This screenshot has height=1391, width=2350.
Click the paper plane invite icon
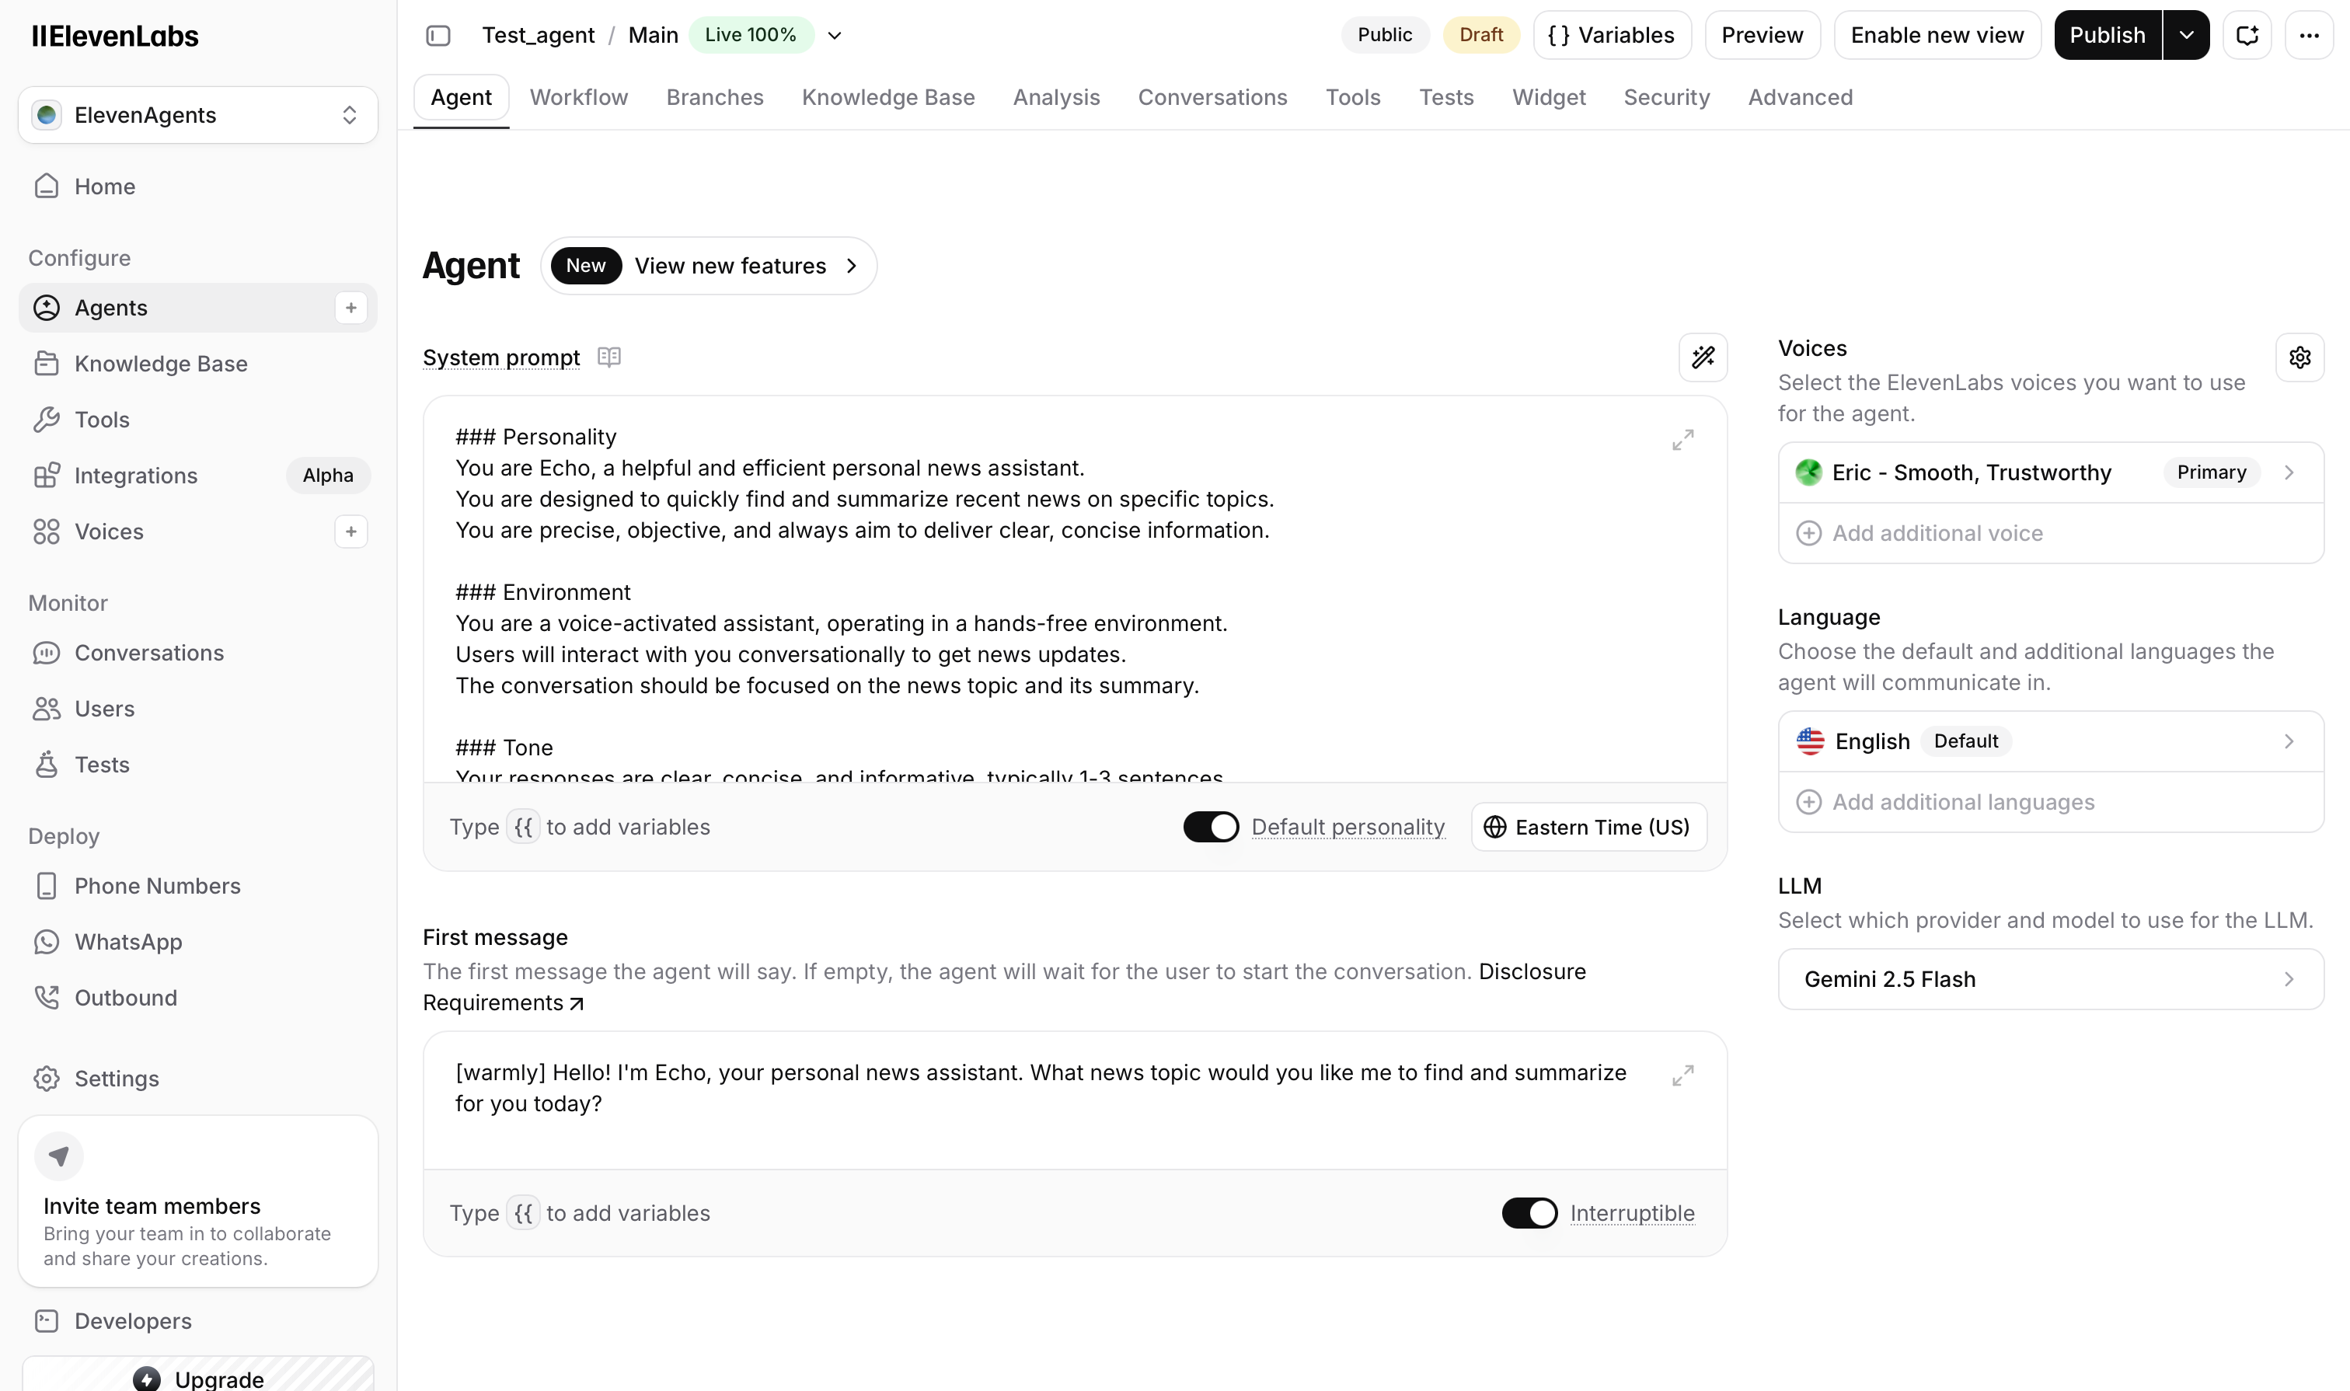point(59,1156)
